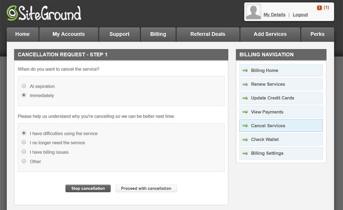Choose 'I have difficulties using the service'

(x=24, y=133)
